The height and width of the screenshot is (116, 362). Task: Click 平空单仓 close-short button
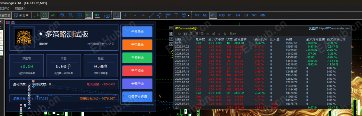pyautogui.click(x=137, y=45)
